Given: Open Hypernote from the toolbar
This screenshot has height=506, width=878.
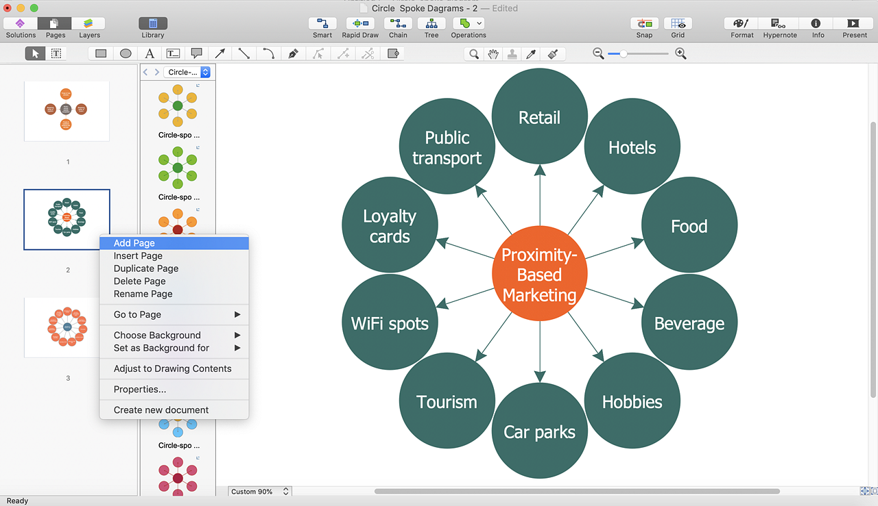Looking at the screenshot, I should (779, 27).
